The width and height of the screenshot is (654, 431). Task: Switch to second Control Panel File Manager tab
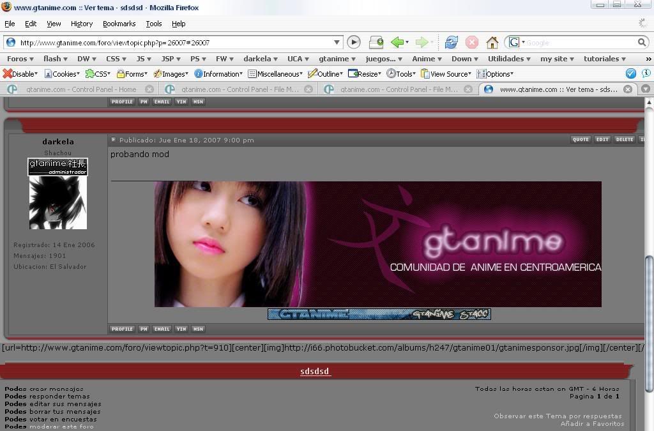(399, 89)
